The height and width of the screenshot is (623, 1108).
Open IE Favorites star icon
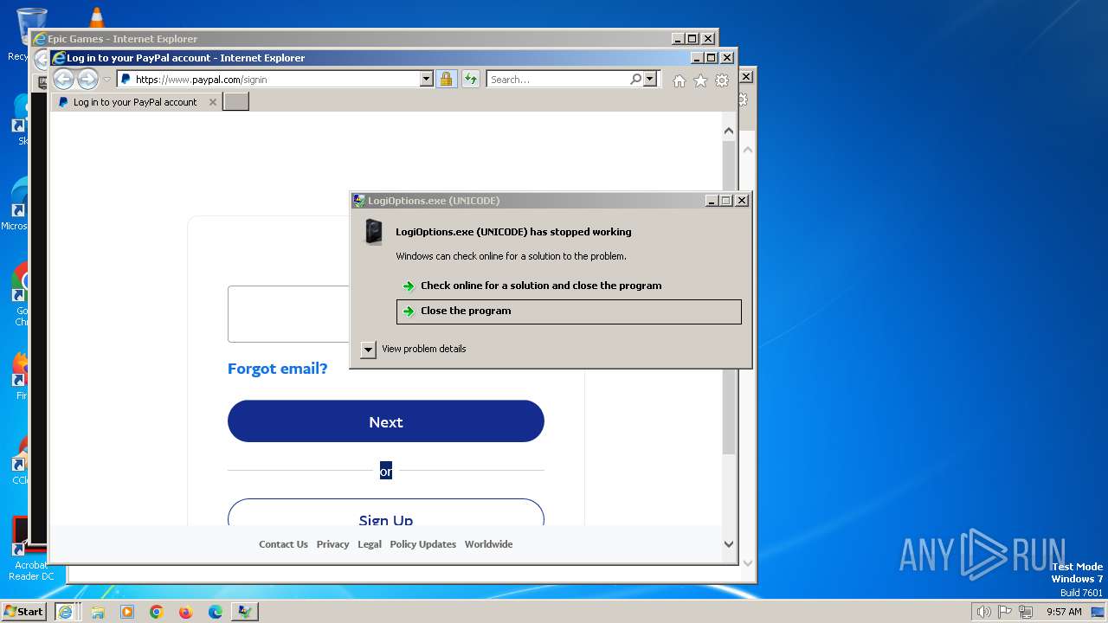[x=700, y=80]
